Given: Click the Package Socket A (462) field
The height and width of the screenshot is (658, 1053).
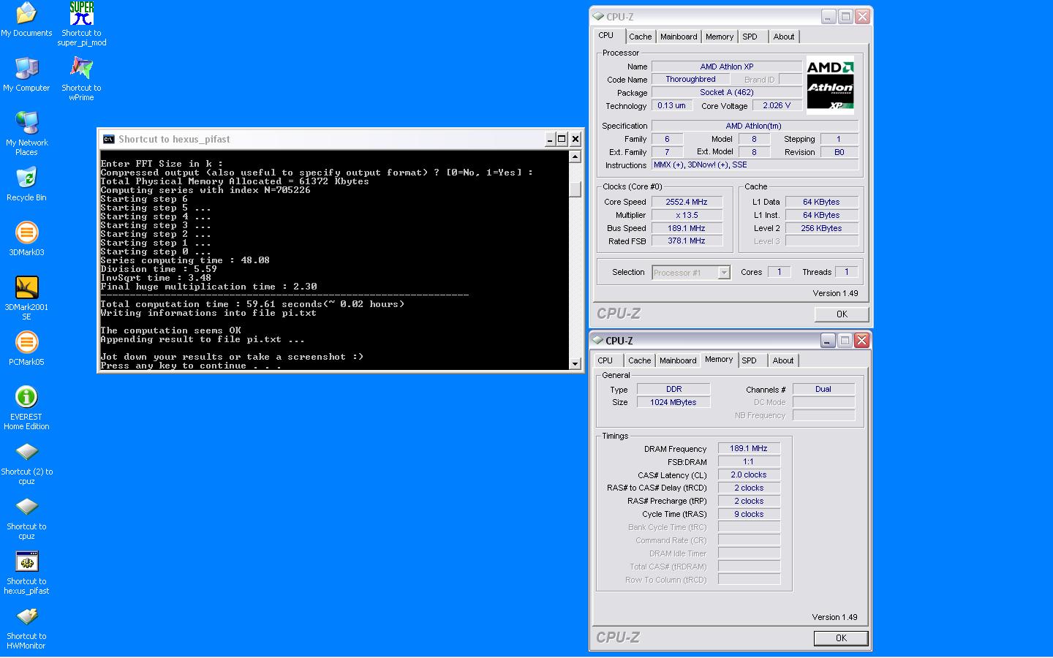Looking at the screenshot, I should pyautogui.click(x=727, y=92).
